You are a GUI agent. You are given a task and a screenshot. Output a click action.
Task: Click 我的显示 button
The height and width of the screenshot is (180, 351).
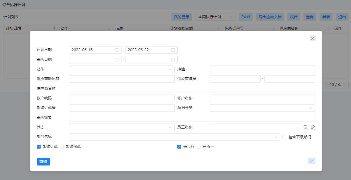[x=182, y=17]
